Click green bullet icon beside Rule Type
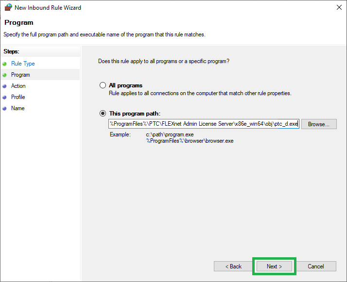The height and width of the screenshot is (282, 347). click(4, 64)
